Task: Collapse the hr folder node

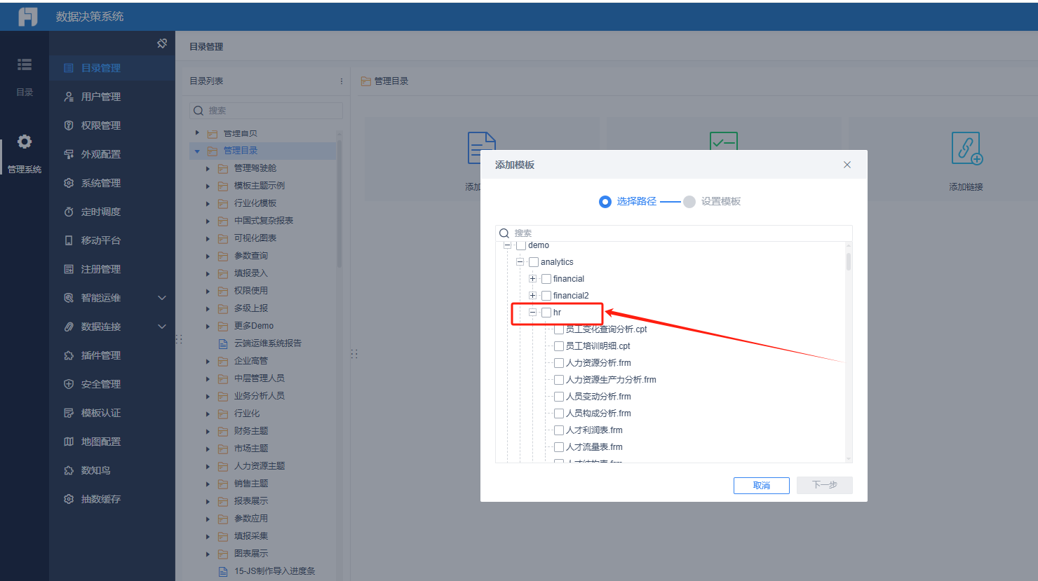Action: click(x=533, y=313)
